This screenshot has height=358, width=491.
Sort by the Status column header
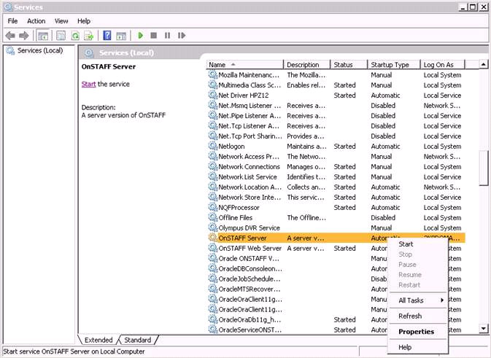[x=349, y=65]
